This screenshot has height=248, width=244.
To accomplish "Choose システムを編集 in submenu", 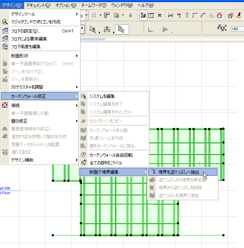I will click(114, 96).
